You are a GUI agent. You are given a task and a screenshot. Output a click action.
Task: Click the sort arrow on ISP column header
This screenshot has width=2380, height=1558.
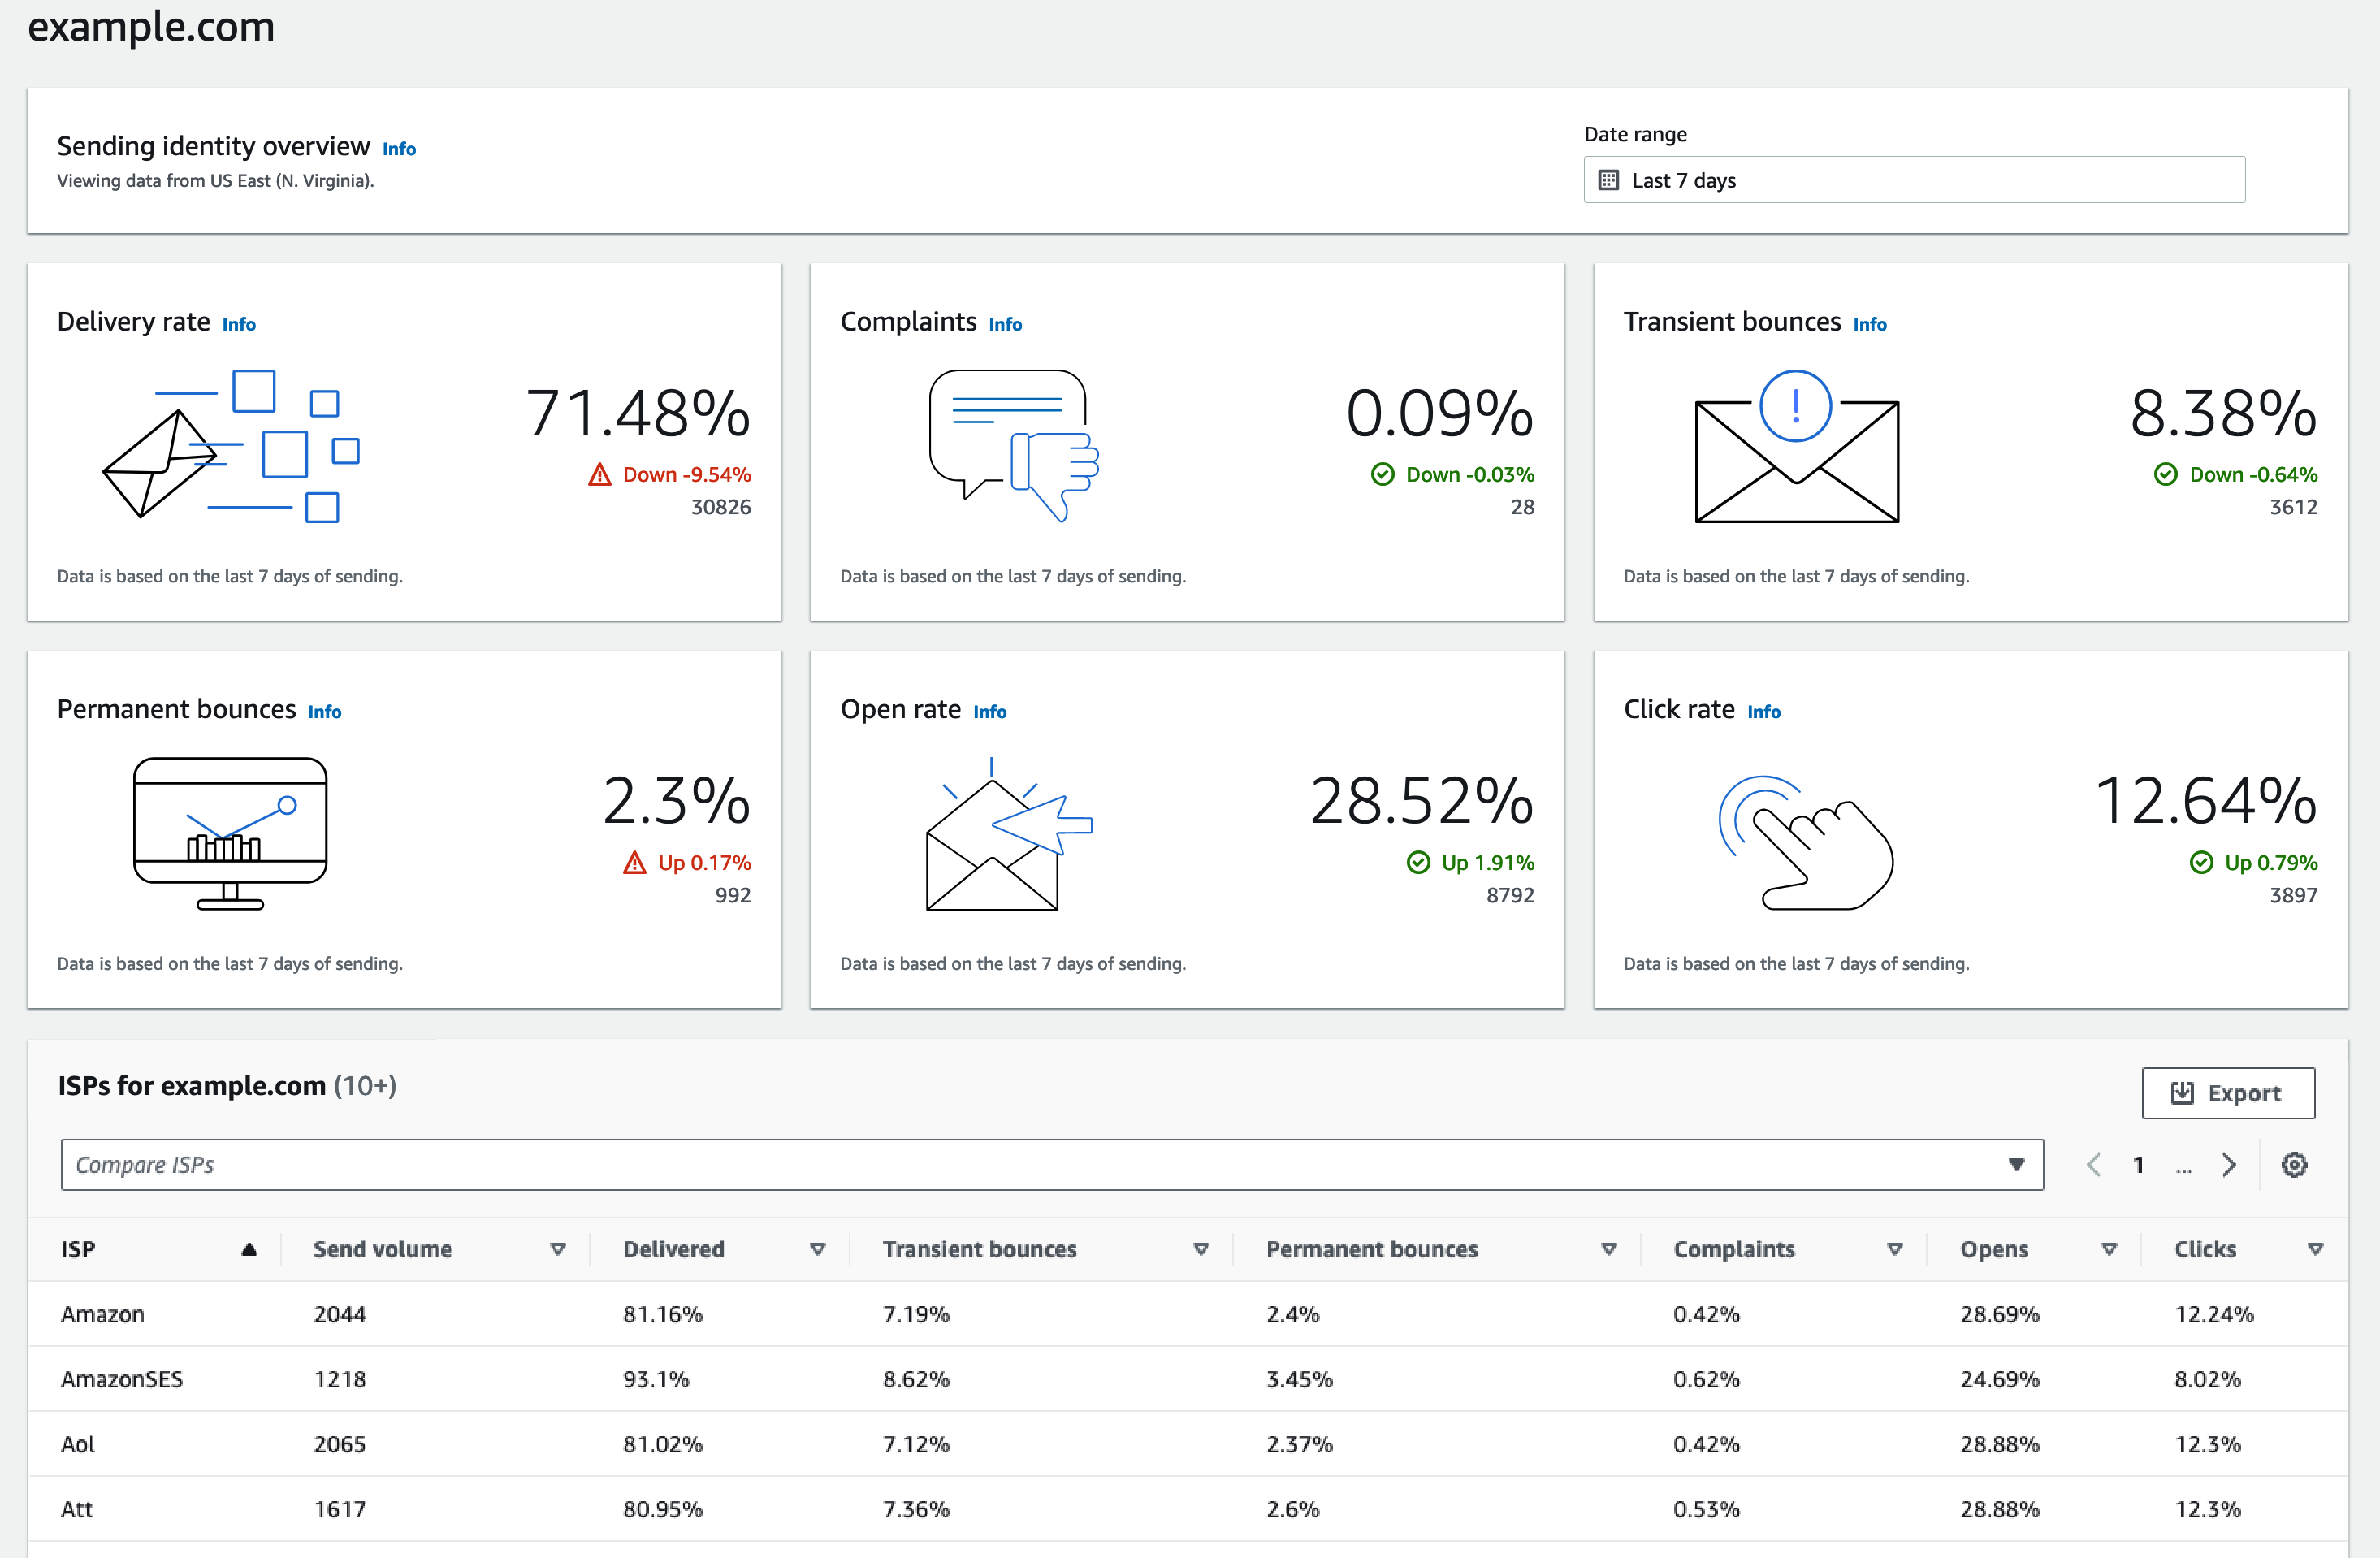coord(249,1249)
